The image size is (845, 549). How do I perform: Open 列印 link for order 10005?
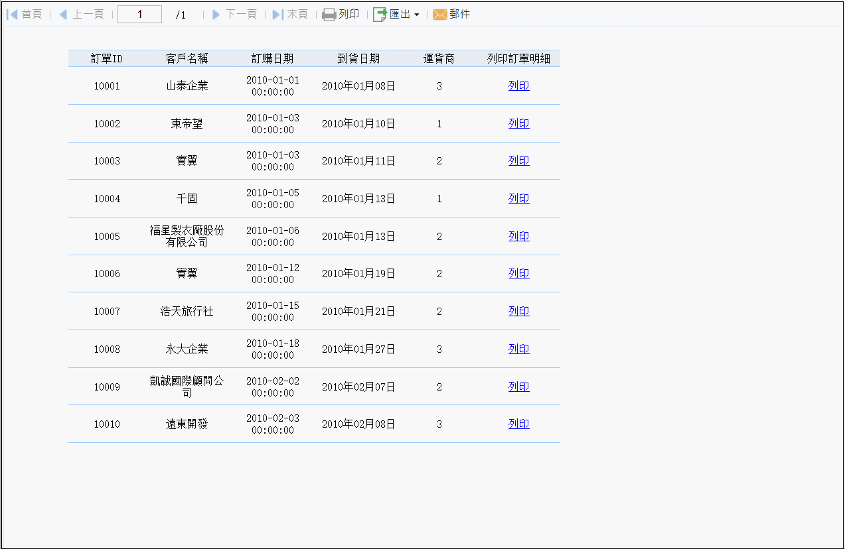pyautogui.click(x=519, y=236)
